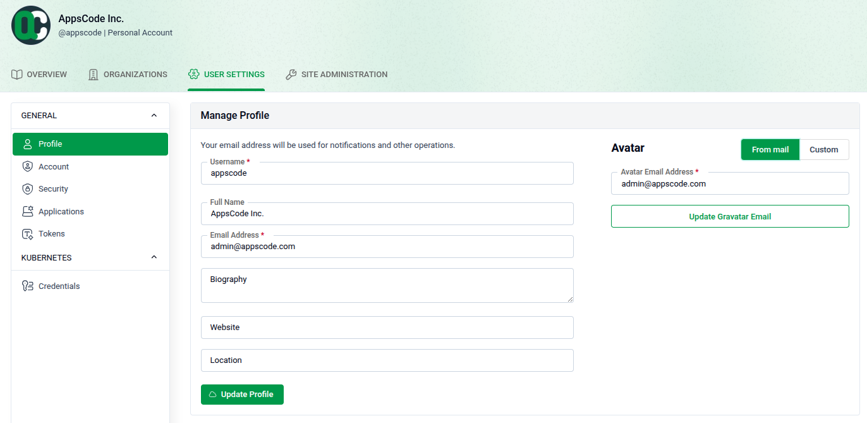Viewport: 867px width, 423px height.
Task: Open the Account settings icon
Action: 27,166
